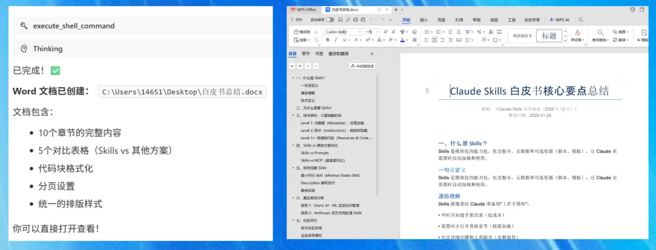Switch to 书签 tab in navigation pane
This screenshot has height=250, width=656.
click(319, 53)
